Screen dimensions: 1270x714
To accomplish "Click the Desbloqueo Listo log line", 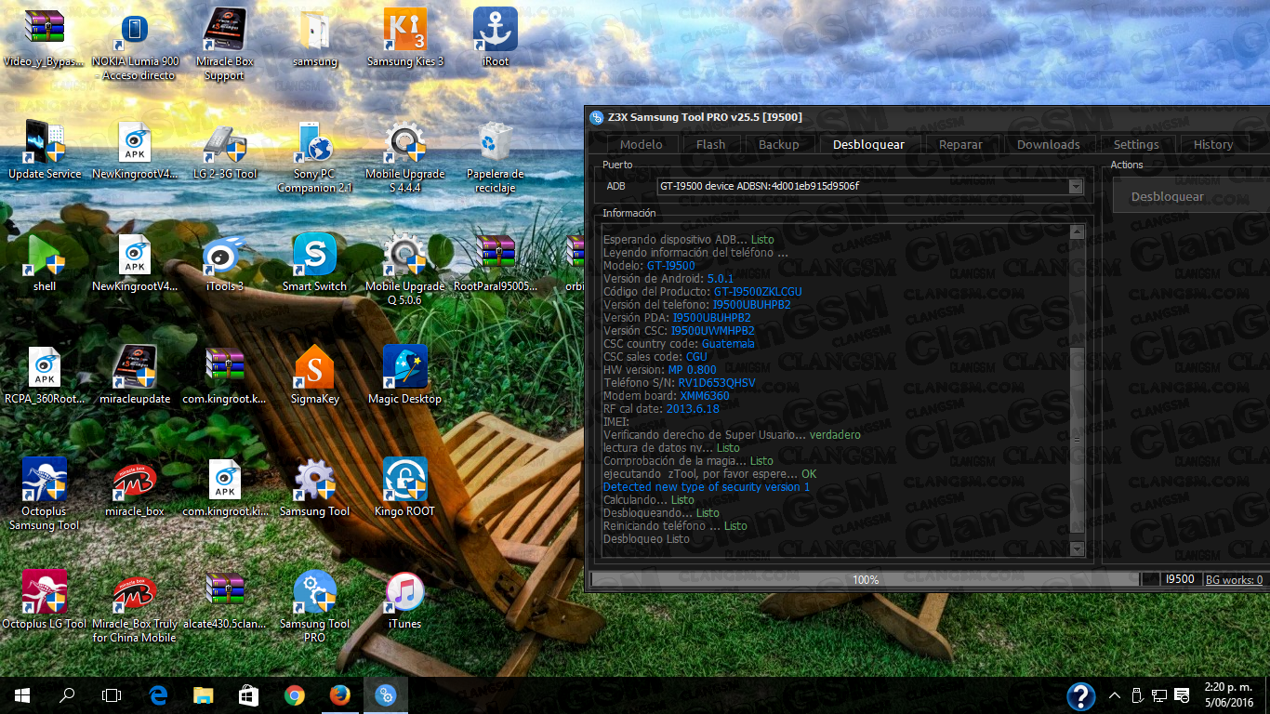I will [646, 539].
